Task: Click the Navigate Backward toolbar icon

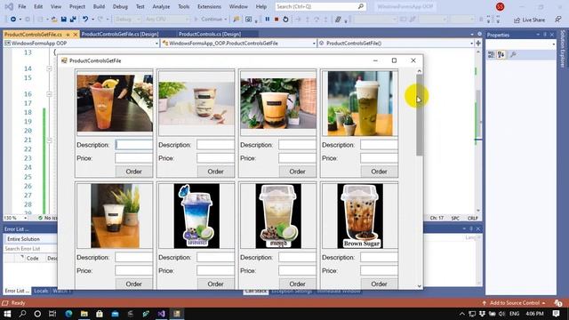Action: (13, 20)
